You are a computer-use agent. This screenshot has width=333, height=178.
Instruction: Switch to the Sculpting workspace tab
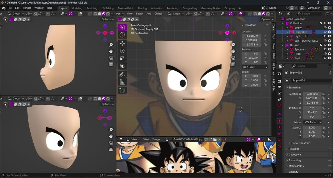(92, 8)
